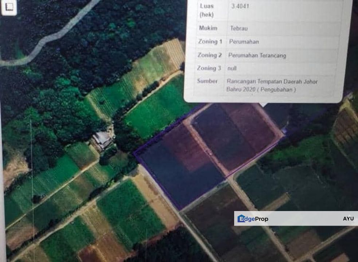Click the Perumahan Terancang value
This screenshot has height=262, width=358.
click(257, 56)
